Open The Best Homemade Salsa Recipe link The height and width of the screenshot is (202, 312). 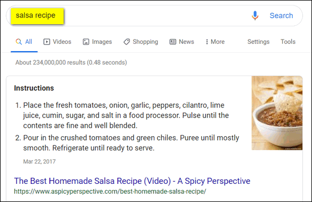coord(132,181)
